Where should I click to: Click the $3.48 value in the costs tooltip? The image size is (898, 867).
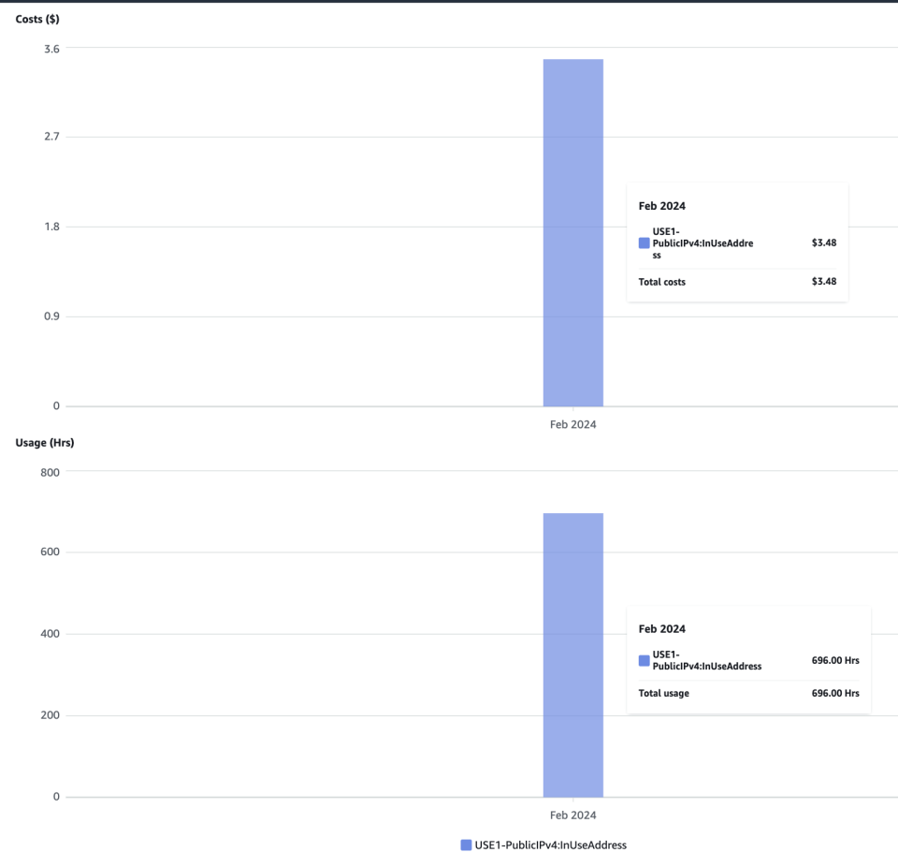823,242
